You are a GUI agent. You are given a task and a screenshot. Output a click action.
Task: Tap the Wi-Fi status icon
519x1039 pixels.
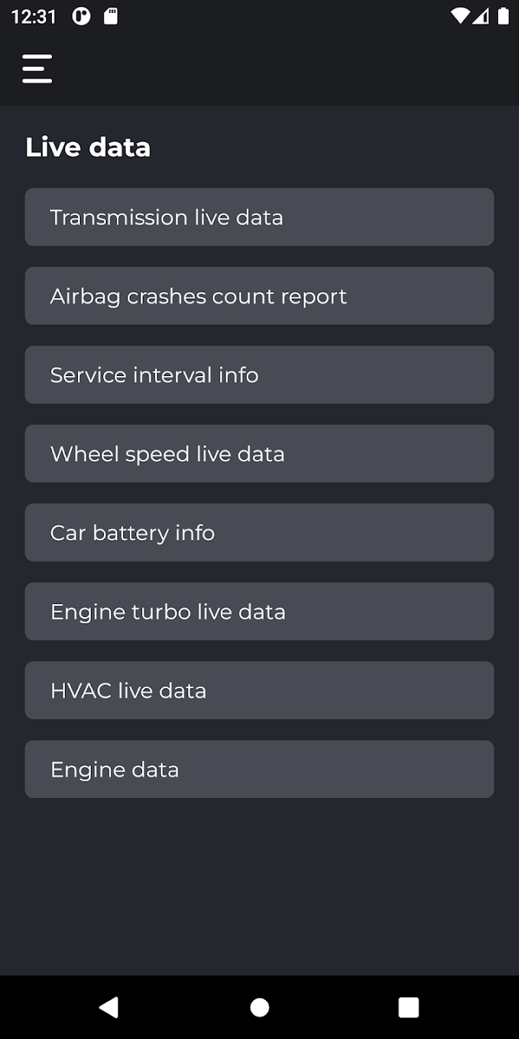click(459, 17)
